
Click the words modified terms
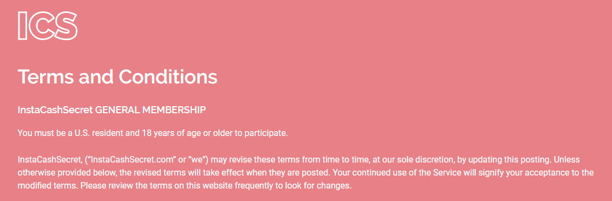47,185
